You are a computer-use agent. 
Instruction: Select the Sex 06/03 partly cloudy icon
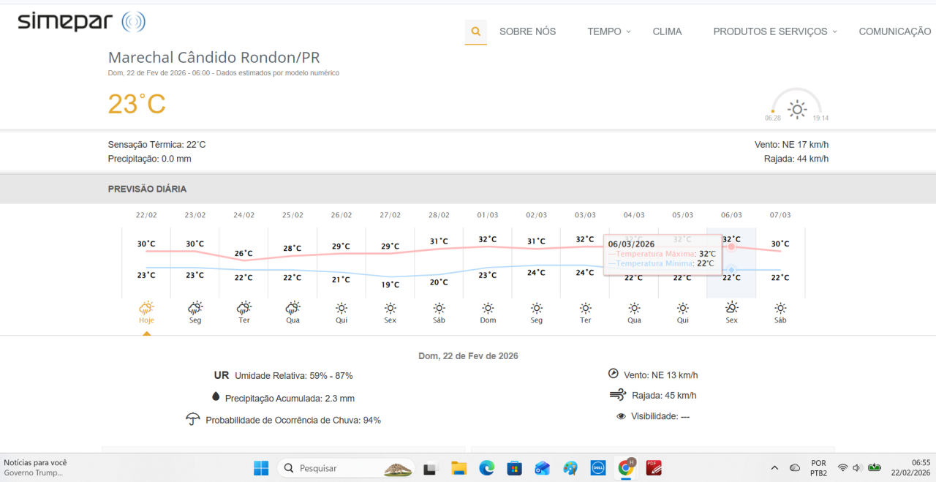click(x=731, y=308)
